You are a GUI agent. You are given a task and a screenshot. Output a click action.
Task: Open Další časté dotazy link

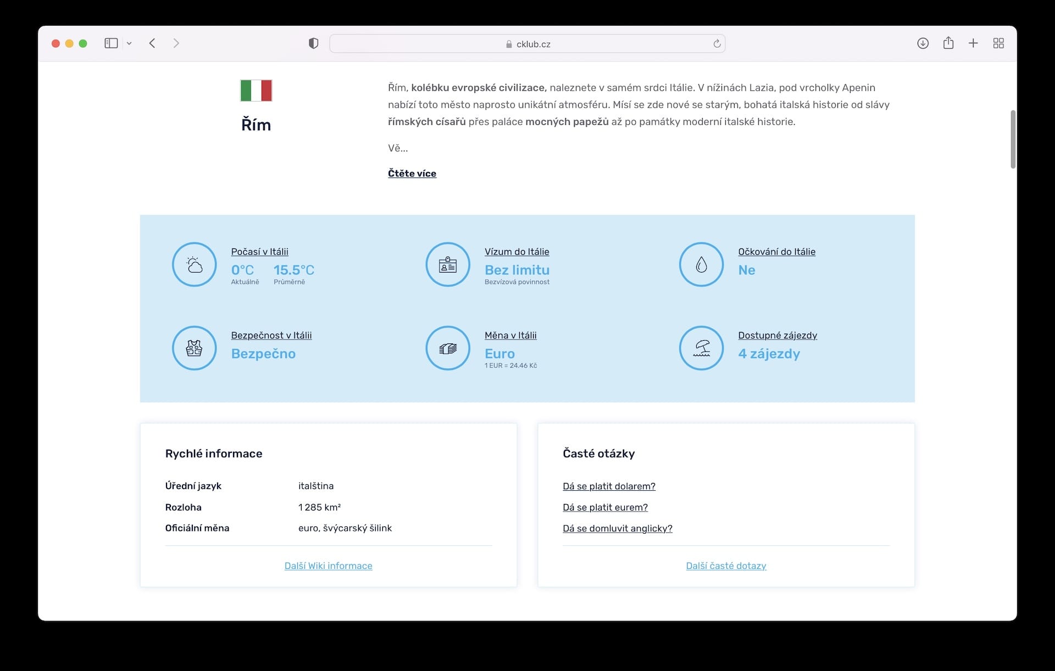tap(725, 565)
